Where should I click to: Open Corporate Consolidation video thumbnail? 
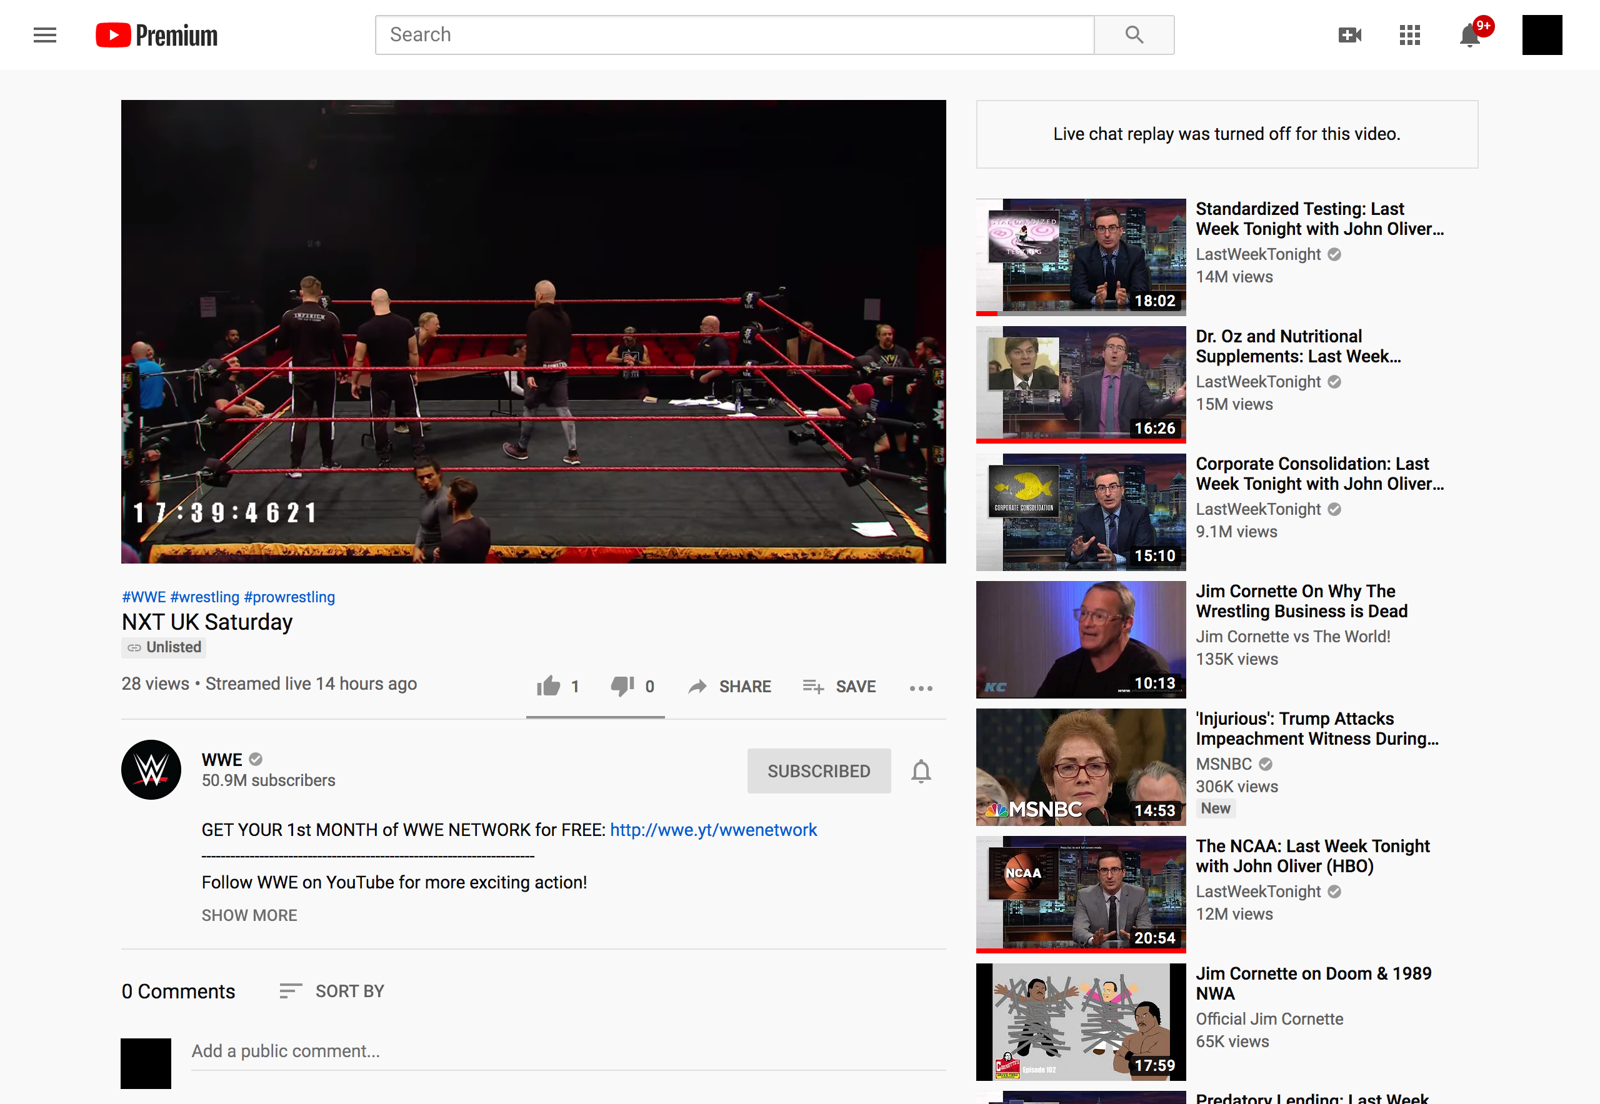(1080, 512)
